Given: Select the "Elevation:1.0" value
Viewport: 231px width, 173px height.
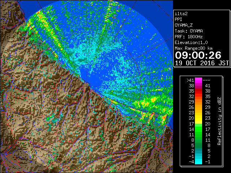Looking at the screenshot, I should (x=191, y=43).
